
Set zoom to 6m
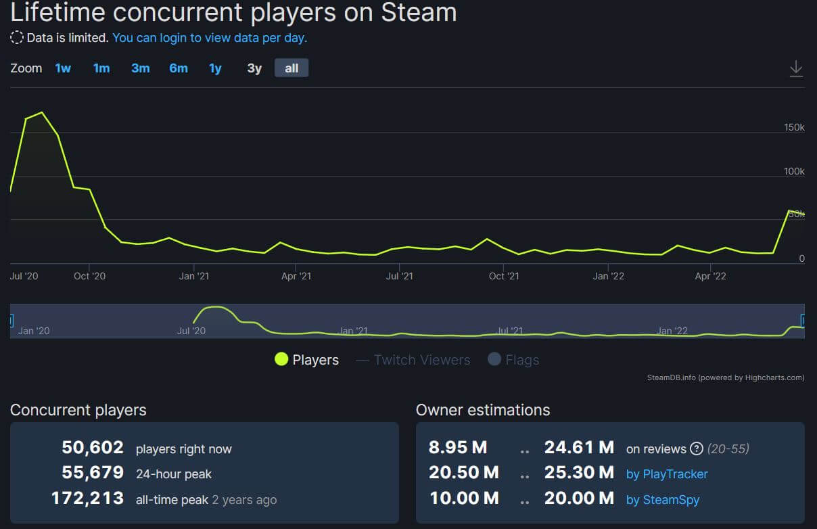pos(179,68)
